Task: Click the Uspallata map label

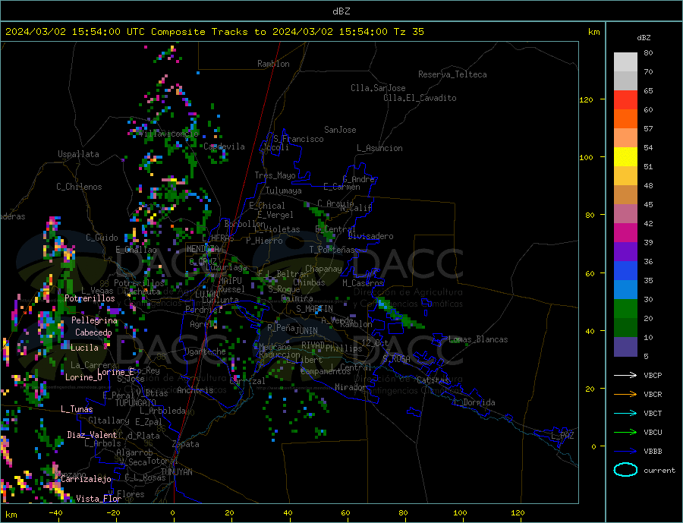Action: click(x=78, y=154)
